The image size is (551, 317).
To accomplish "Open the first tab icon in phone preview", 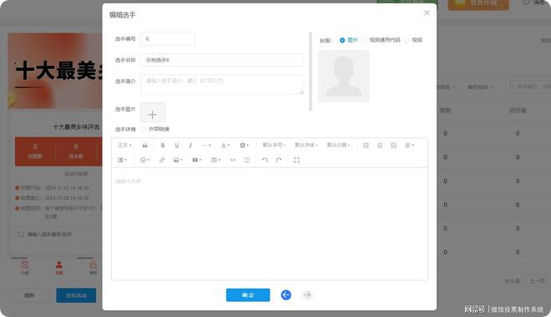I will [x=24, y=267].
